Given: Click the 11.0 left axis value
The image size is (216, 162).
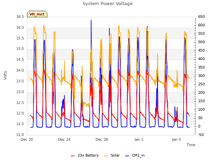Looking at the screenshot, I should [20, 135].
